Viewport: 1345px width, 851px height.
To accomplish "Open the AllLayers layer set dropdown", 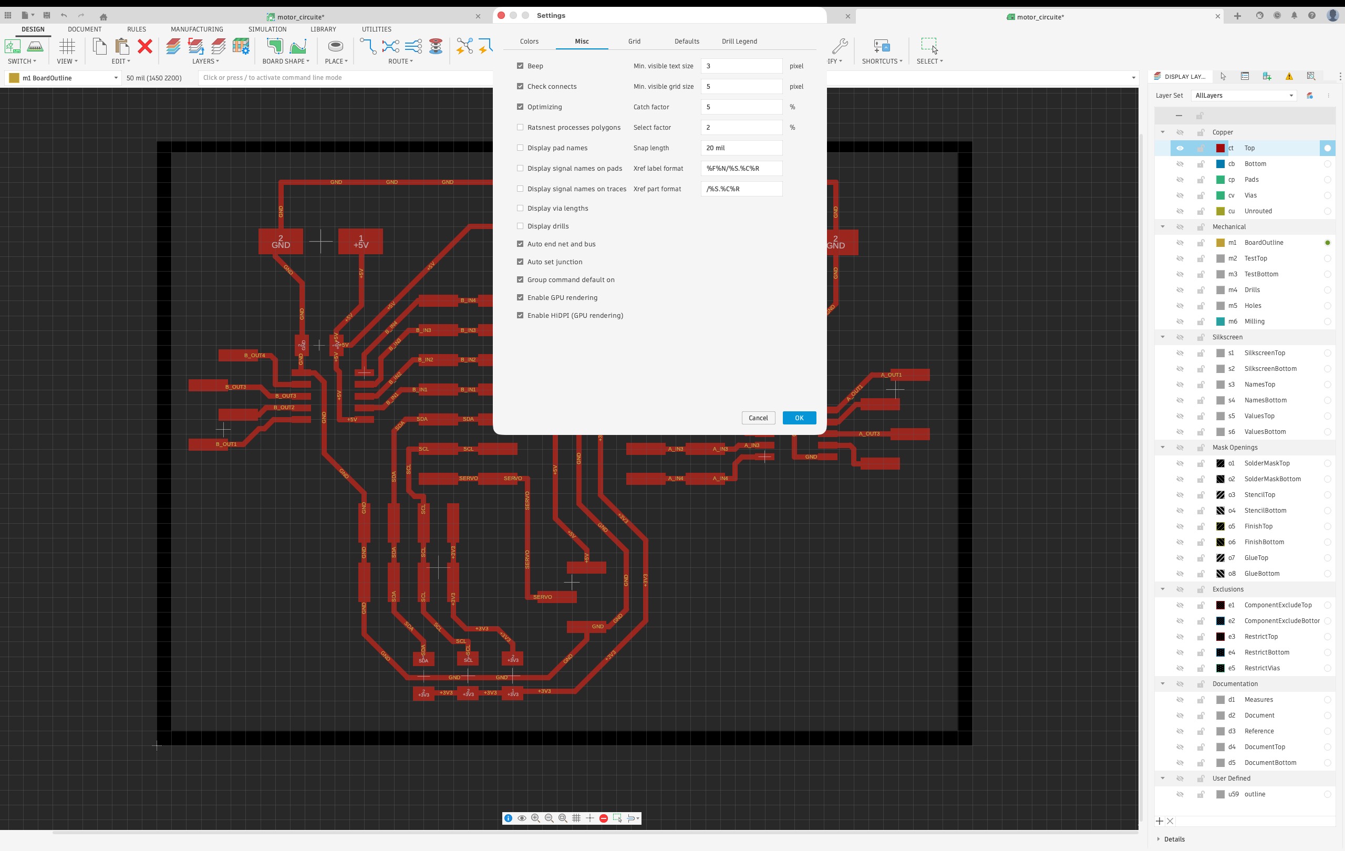I will click(1244, 96).
